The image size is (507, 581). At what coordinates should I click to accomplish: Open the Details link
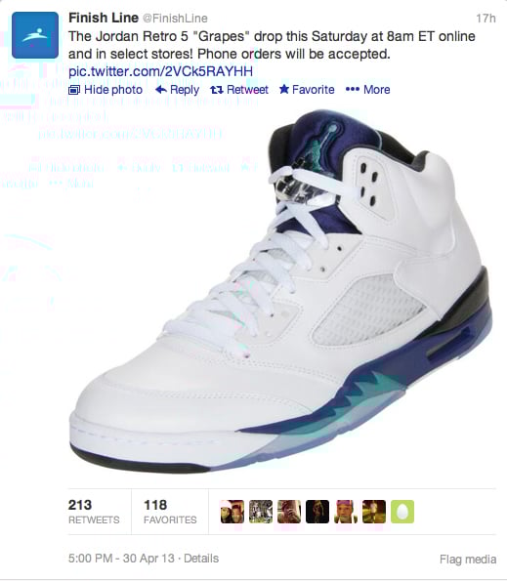pyautogui.click(x=201, y=559)
